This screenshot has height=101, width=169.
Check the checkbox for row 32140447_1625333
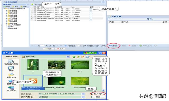pyautogui.click(x=35, y=9)
